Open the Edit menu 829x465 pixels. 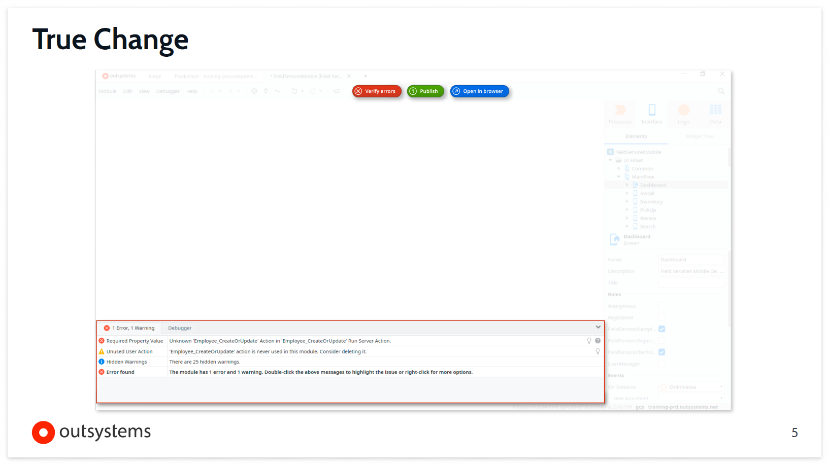click(127, 91)
